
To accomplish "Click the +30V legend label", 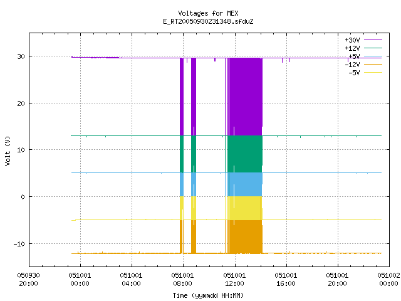I will [x=352, y=40].
